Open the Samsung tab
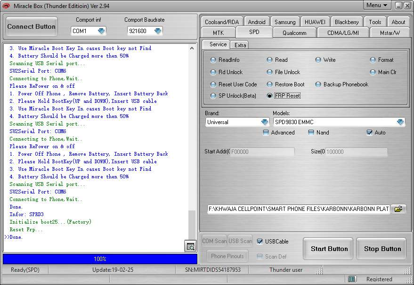414x285 pixels. pos(285,22)
